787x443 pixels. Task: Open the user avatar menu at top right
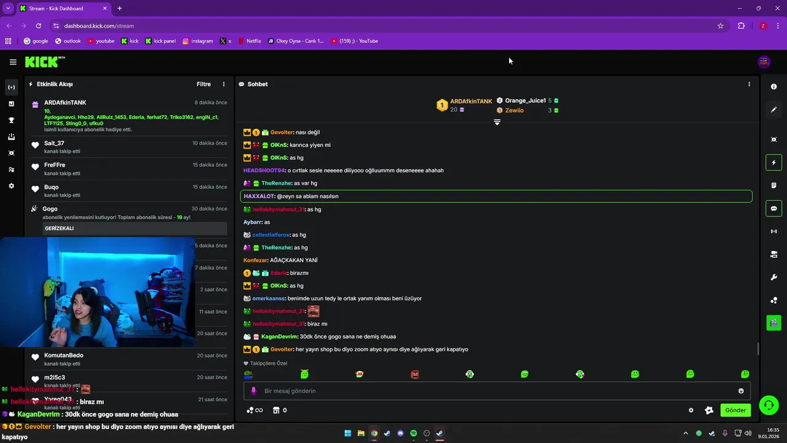[764, 62]
